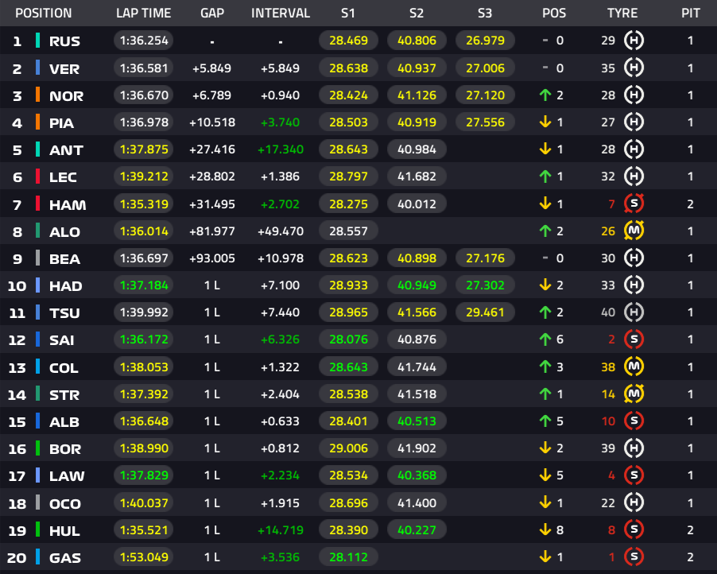Click COL's medium tyre icon
The image size is (717, 574).
[x=634, y=367]
